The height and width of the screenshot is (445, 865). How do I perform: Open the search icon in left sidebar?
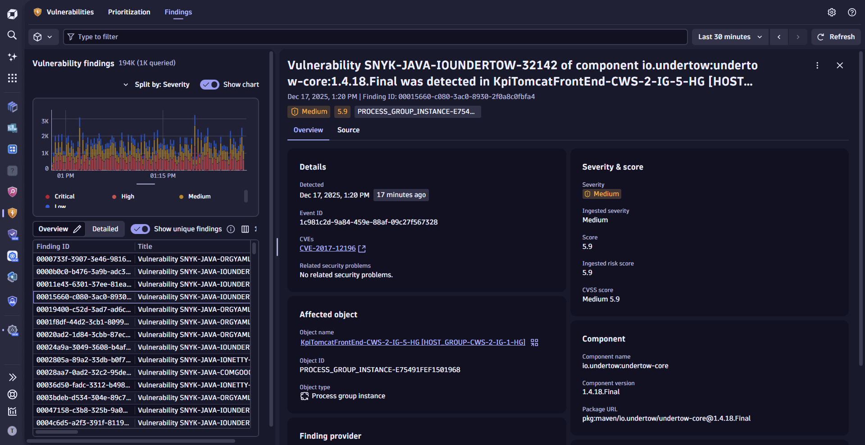tap(12, 35)
